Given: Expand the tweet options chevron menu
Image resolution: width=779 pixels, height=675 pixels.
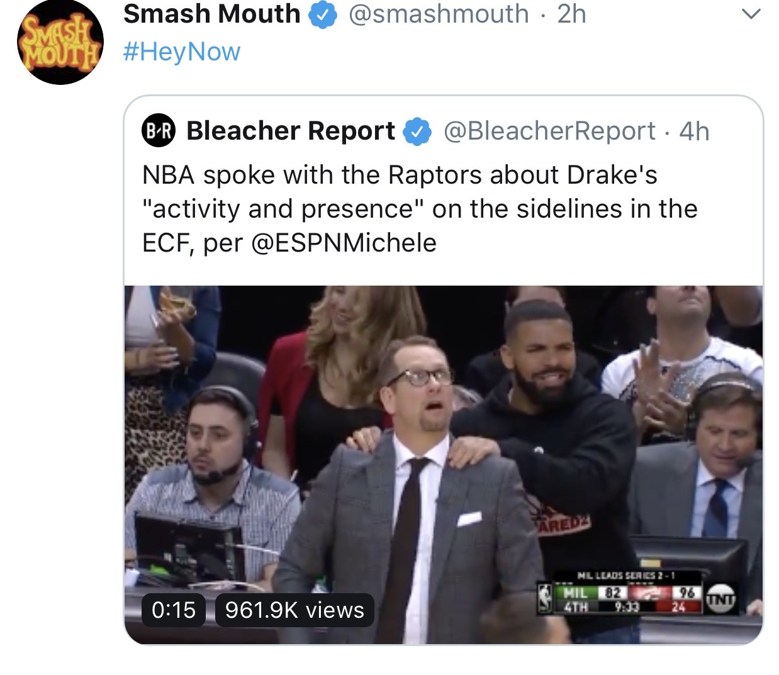Looking at the screenshot, I should click(751, 14).
